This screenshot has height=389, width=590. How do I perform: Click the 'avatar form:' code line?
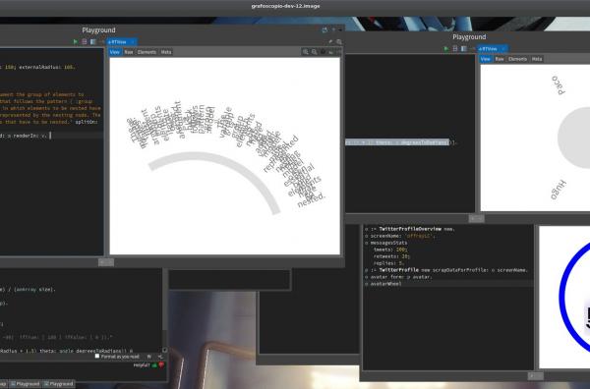pyautogui.click(x=399, y=277)
